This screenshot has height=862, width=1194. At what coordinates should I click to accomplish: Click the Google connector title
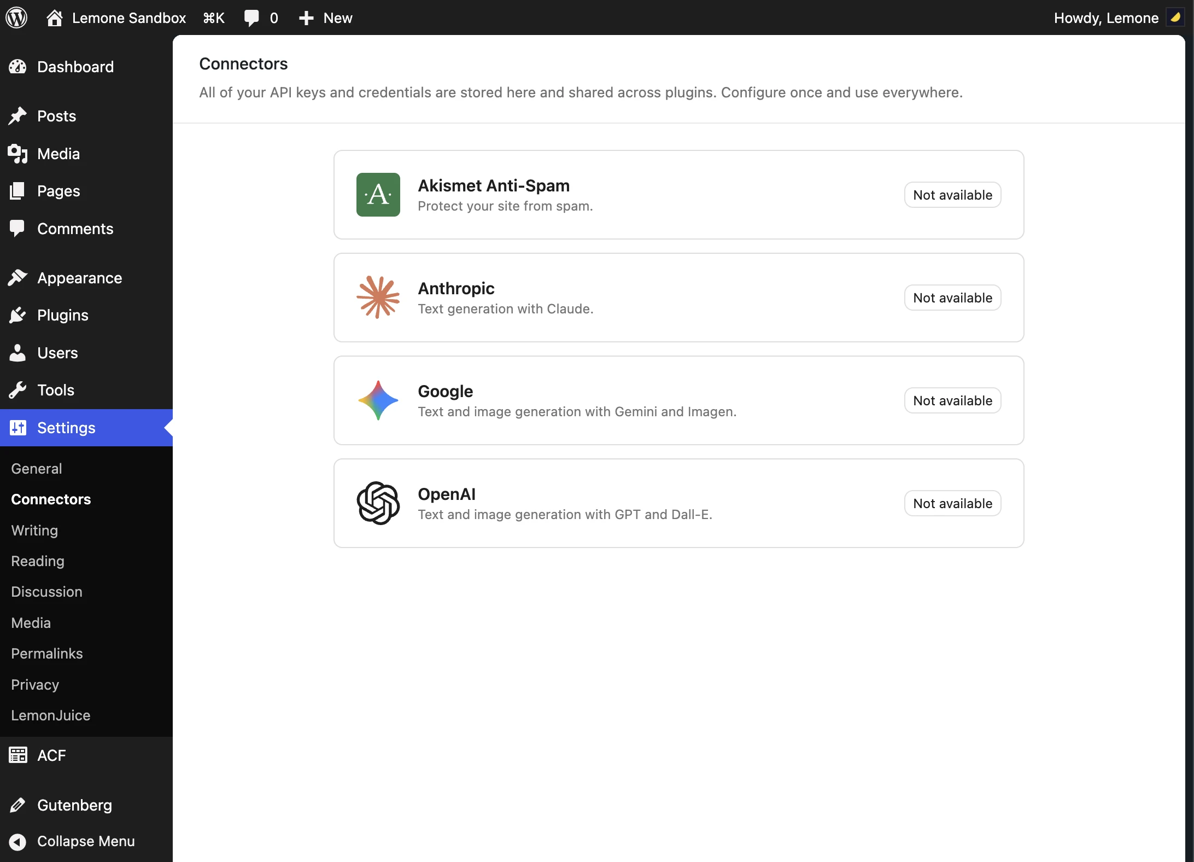click(x=445, y=391)
